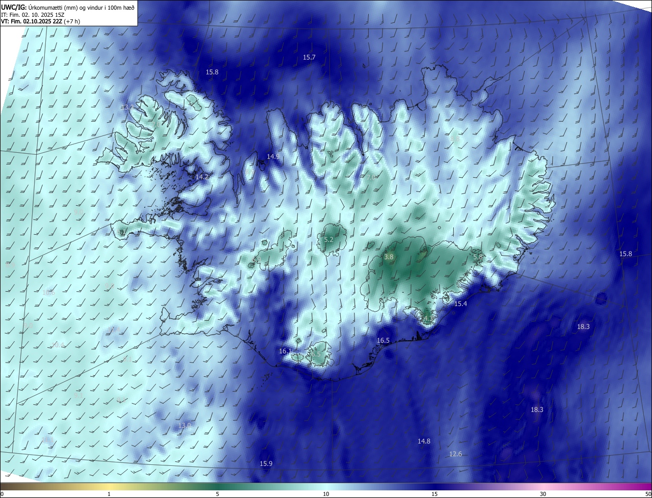
Task: Click the '50' tick label on the colour scale
Action: click(x=647, y=494)
